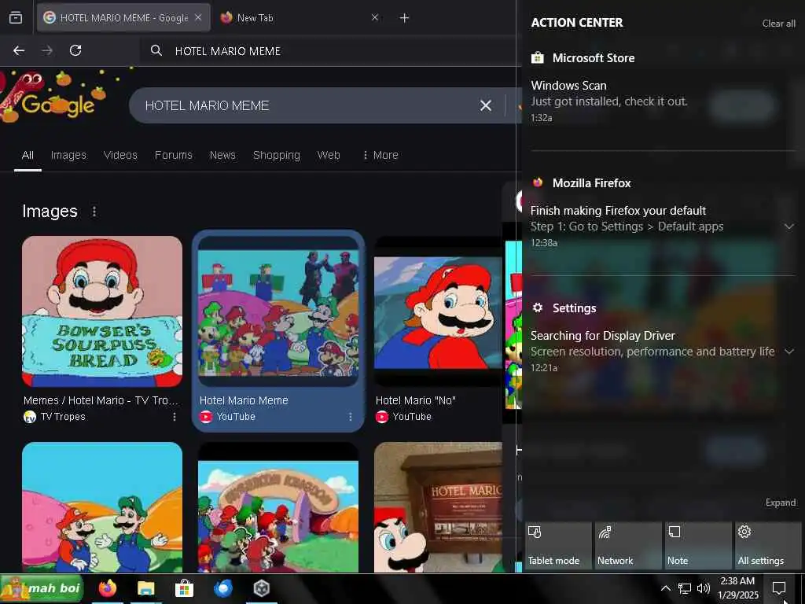This screenshot has height=604, width=805.
Task: Toggle the Action Center notification icon
Action: (779, 588)
